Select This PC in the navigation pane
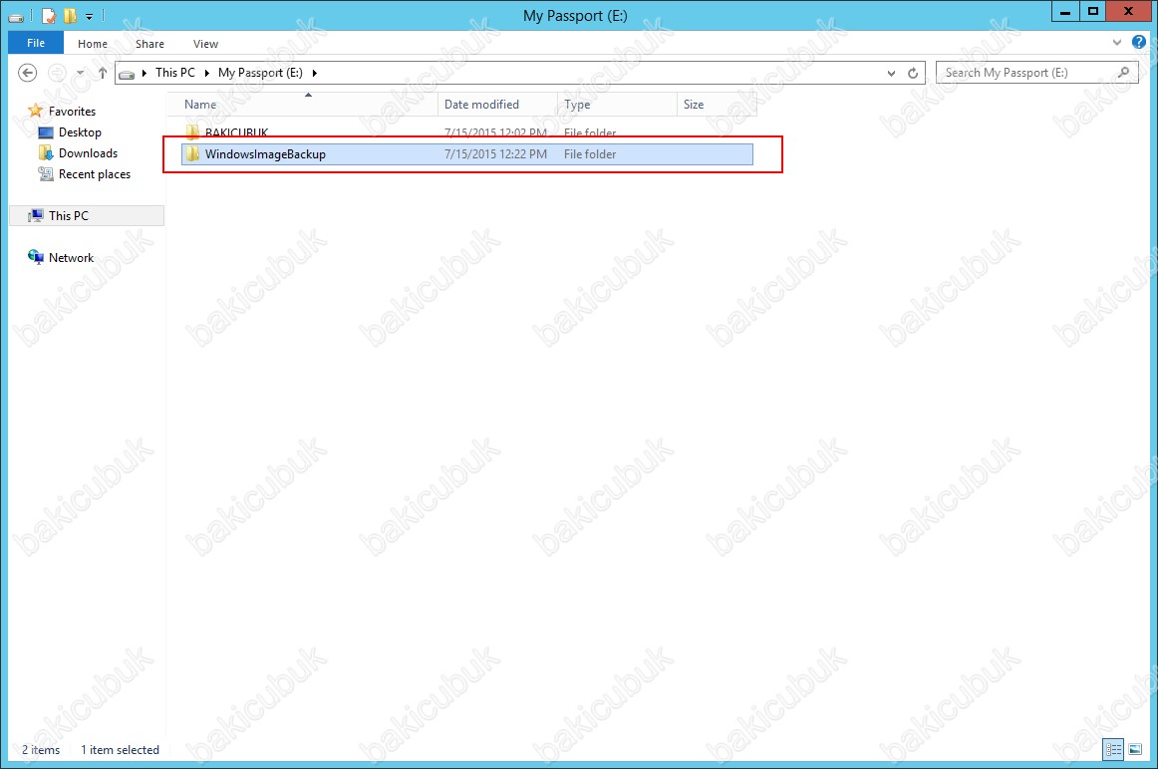 coord(87,215)
